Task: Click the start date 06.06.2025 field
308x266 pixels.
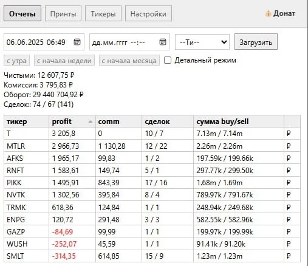Action: tap(44, 42)
